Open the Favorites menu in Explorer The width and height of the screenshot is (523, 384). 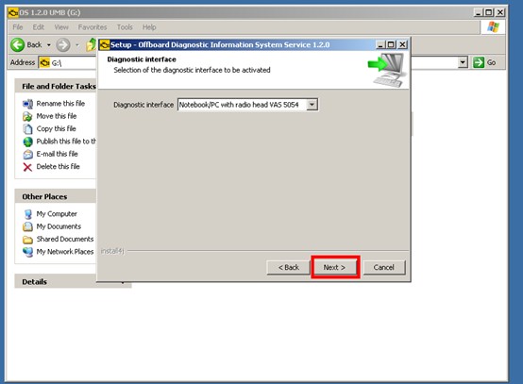tap(93, 27)
